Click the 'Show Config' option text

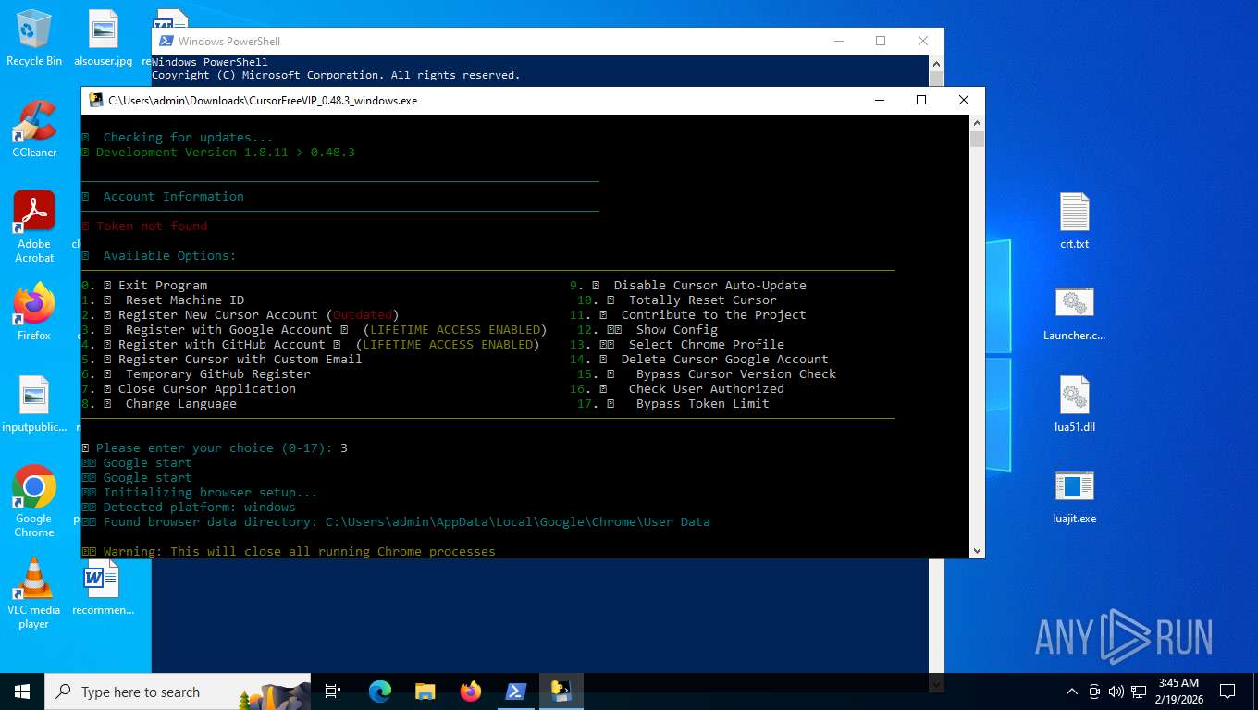click(x=677, y=330)
